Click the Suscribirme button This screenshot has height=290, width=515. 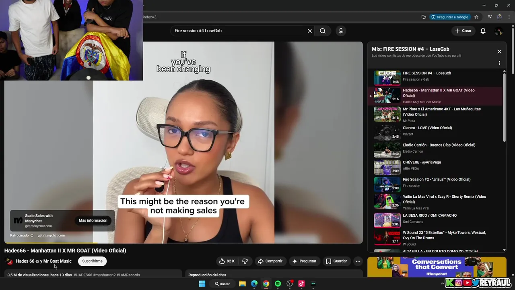[x=92, y=261]
